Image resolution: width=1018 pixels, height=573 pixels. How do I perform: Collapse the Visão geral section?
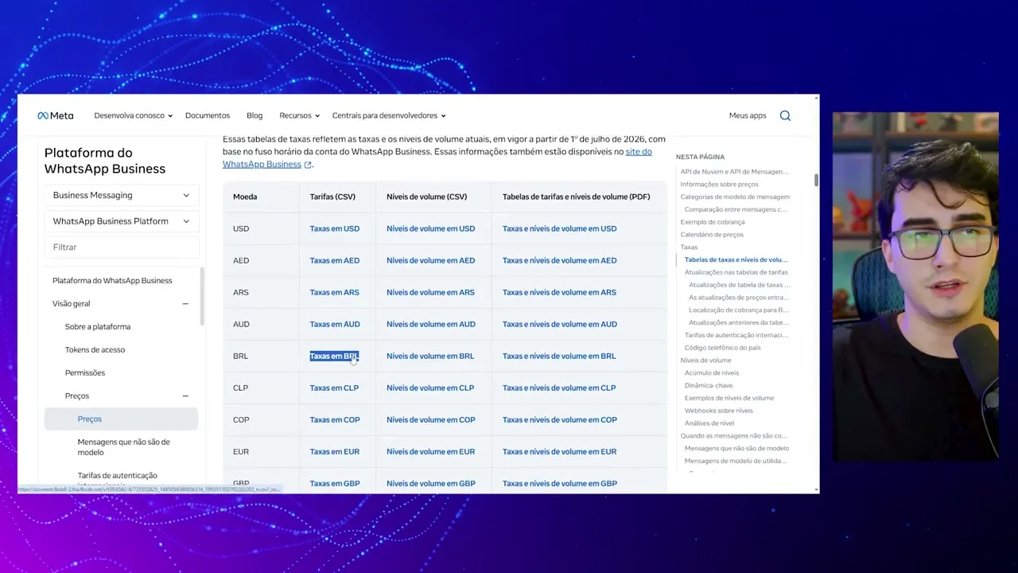pyautogui.click(x=185, y=303)
